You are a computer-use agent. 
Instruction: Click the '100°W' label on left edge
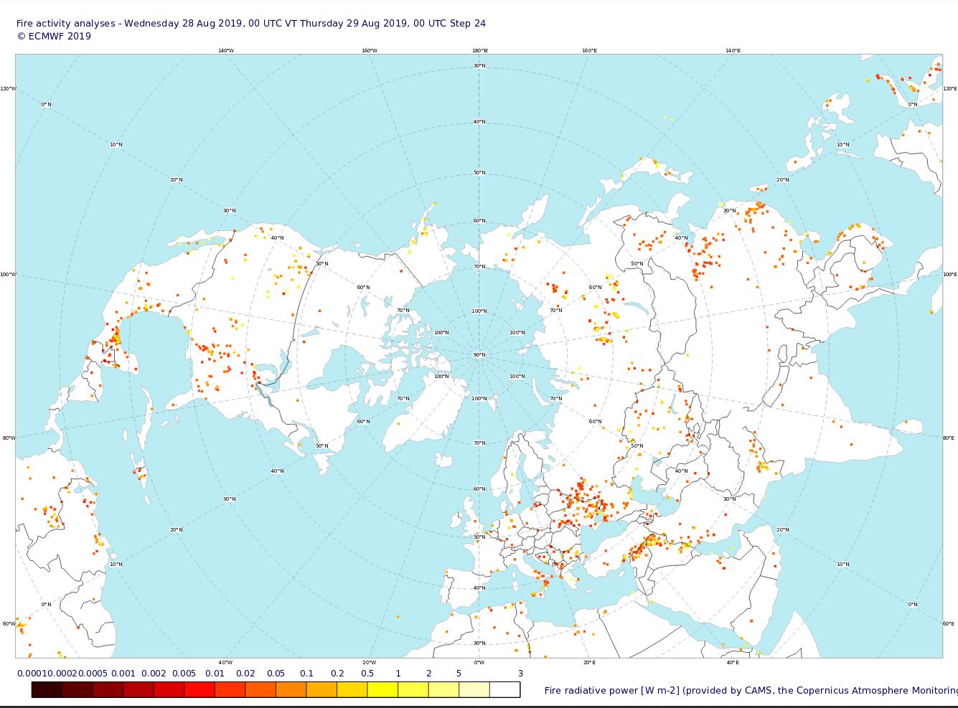(8, 274)
